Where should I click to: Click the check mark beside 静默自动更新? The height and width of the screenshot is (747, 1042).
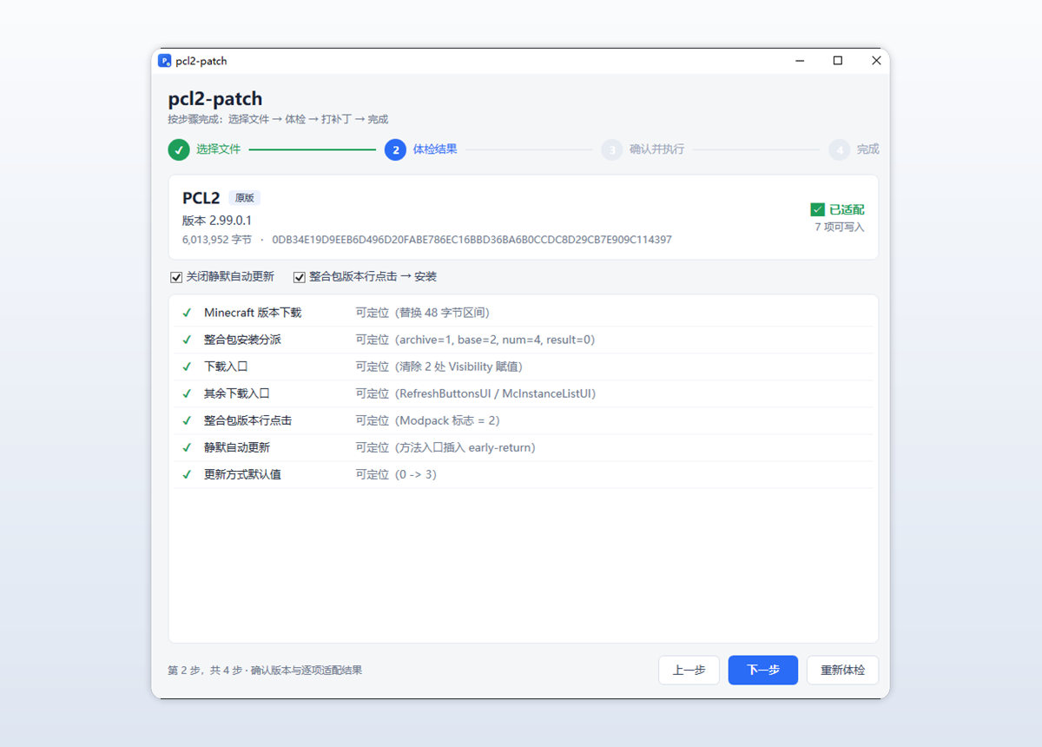[187, 447]
